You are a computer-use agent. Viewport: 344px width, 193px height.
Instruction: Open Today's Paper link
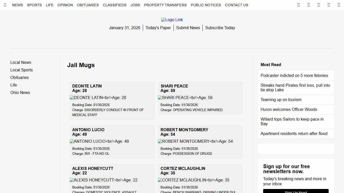158,28
